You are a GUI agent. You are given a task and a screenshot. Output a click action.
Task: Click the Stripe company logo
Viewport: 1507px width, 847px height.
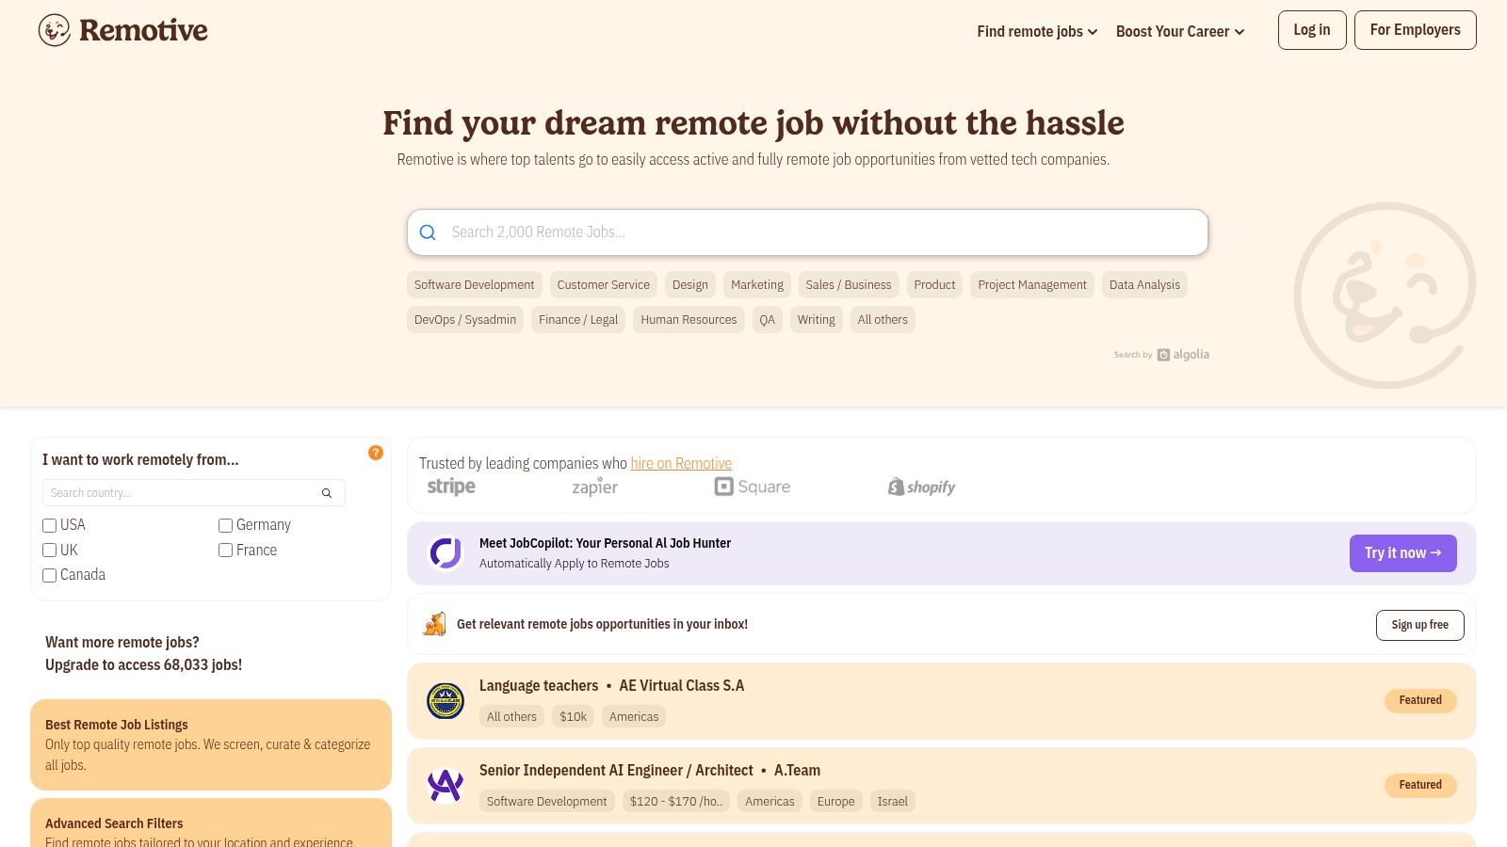451,486
